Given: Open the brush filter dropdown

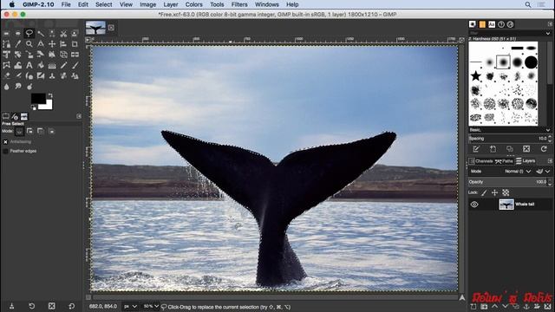Looking at the screenshot, I should [548, 33].
